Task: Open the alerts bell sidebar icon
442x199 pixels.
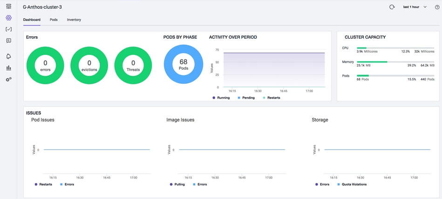Action: pos(9,56)
